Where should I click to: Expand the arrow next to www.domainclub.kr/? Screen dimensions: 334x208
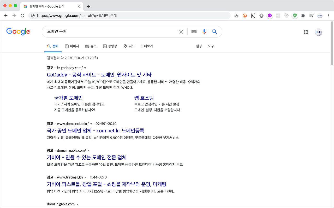point(91,124)
